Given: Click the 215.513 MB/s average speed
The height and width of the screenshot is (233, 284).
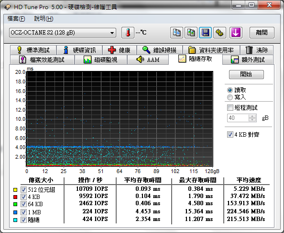Looking at the screenshot, I should pyautogui.click(x=246, y=219).
